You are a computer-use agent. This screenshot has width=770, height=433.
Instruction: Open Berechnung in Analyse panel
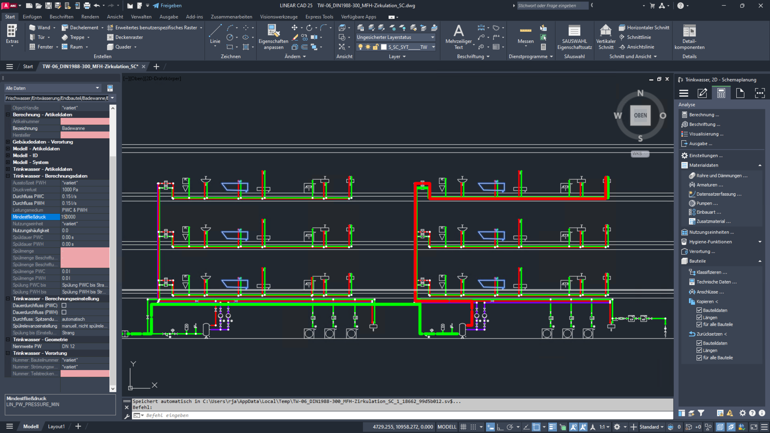coord(704,115)
